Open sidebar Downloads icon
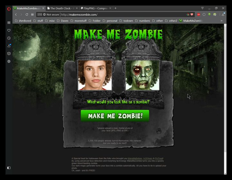Viewport: 232px width, 180px height. 9,46
